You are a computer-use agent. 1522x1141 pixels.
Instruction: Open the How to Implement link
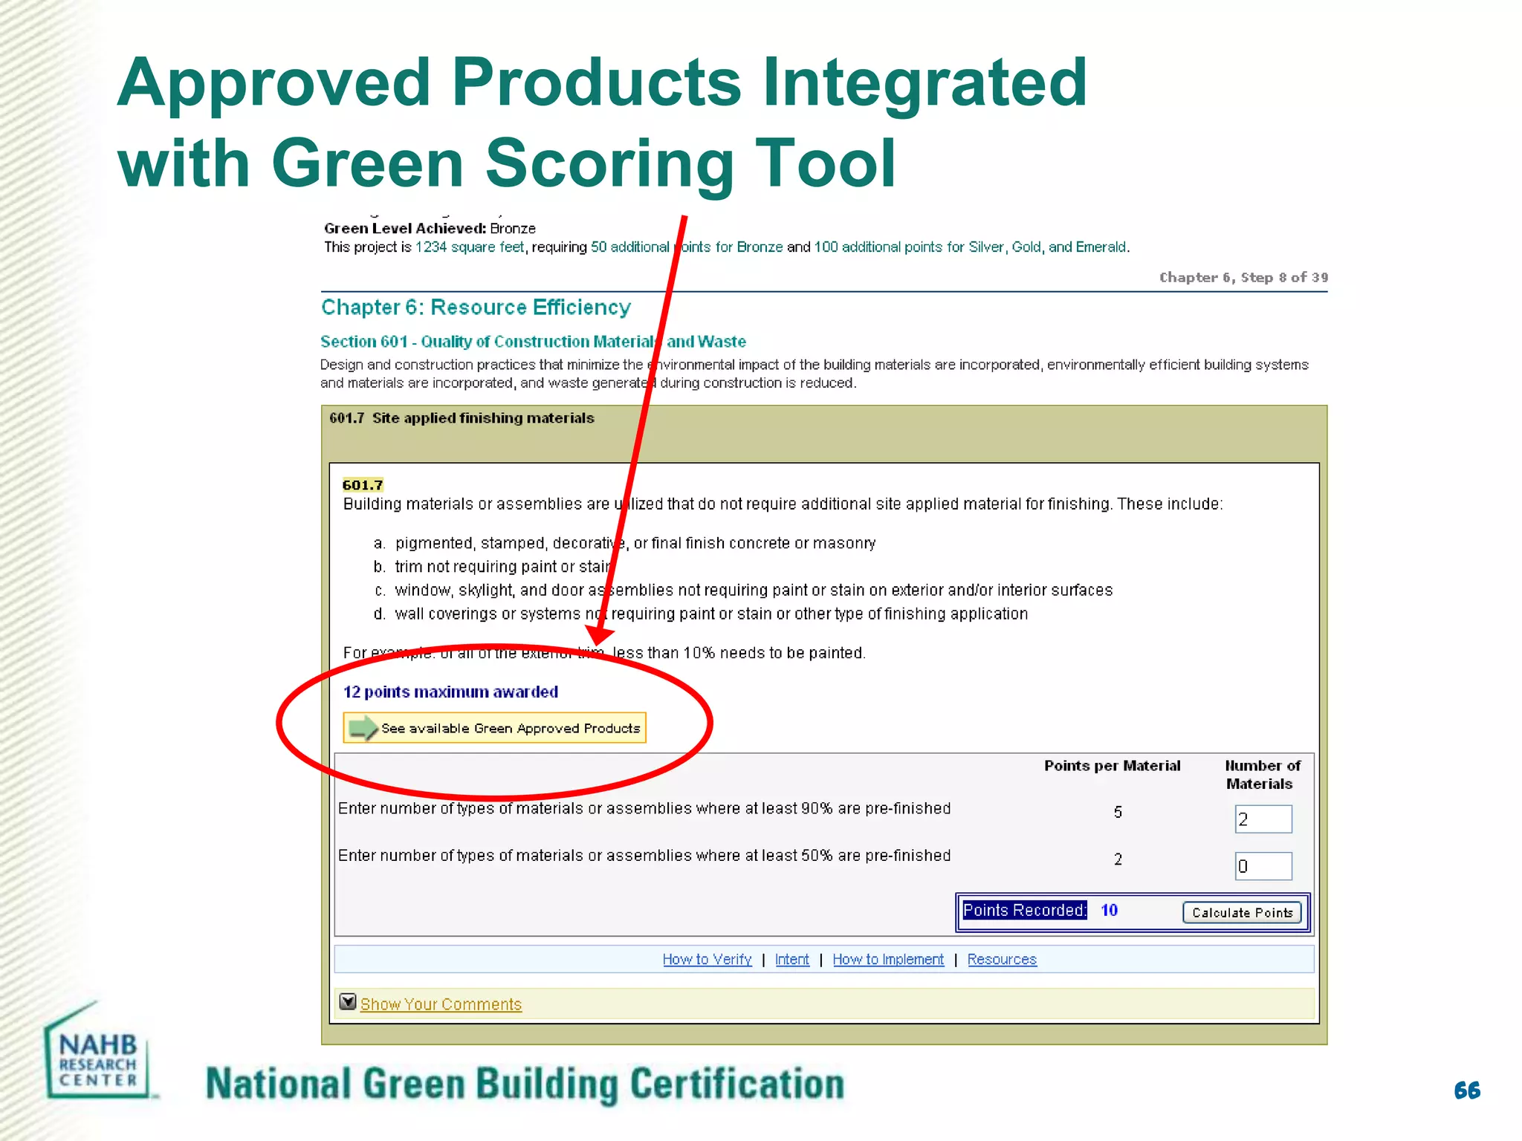888,959
